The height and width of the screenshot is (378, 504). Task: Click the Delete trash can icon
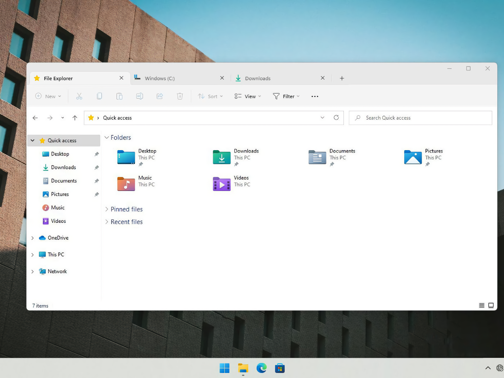pos(180,96)
